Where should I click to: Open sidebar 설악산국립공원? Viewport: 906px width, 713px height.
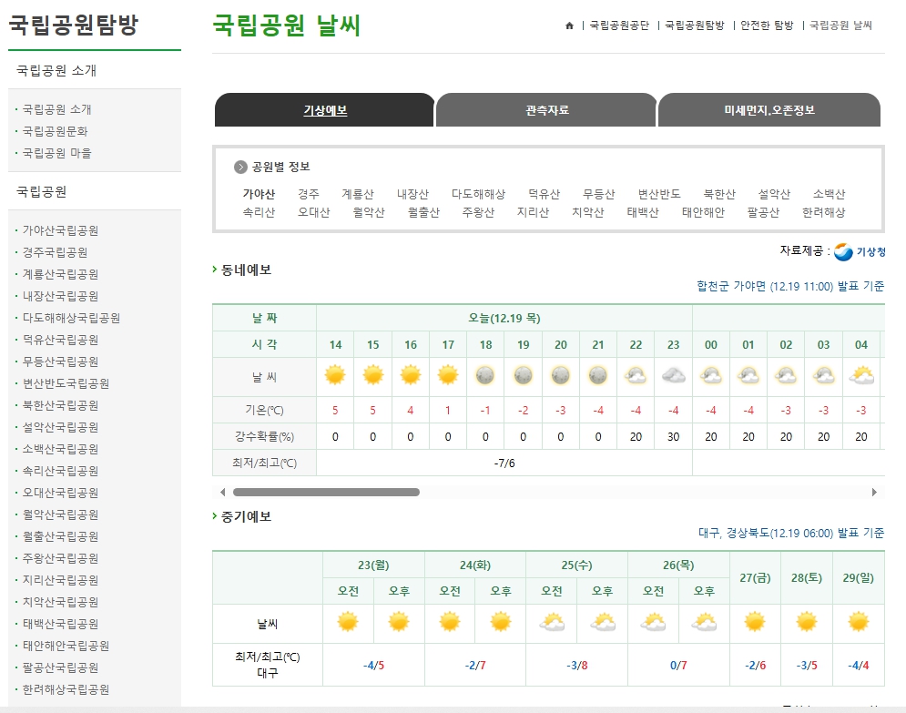[x=60, y=427]
